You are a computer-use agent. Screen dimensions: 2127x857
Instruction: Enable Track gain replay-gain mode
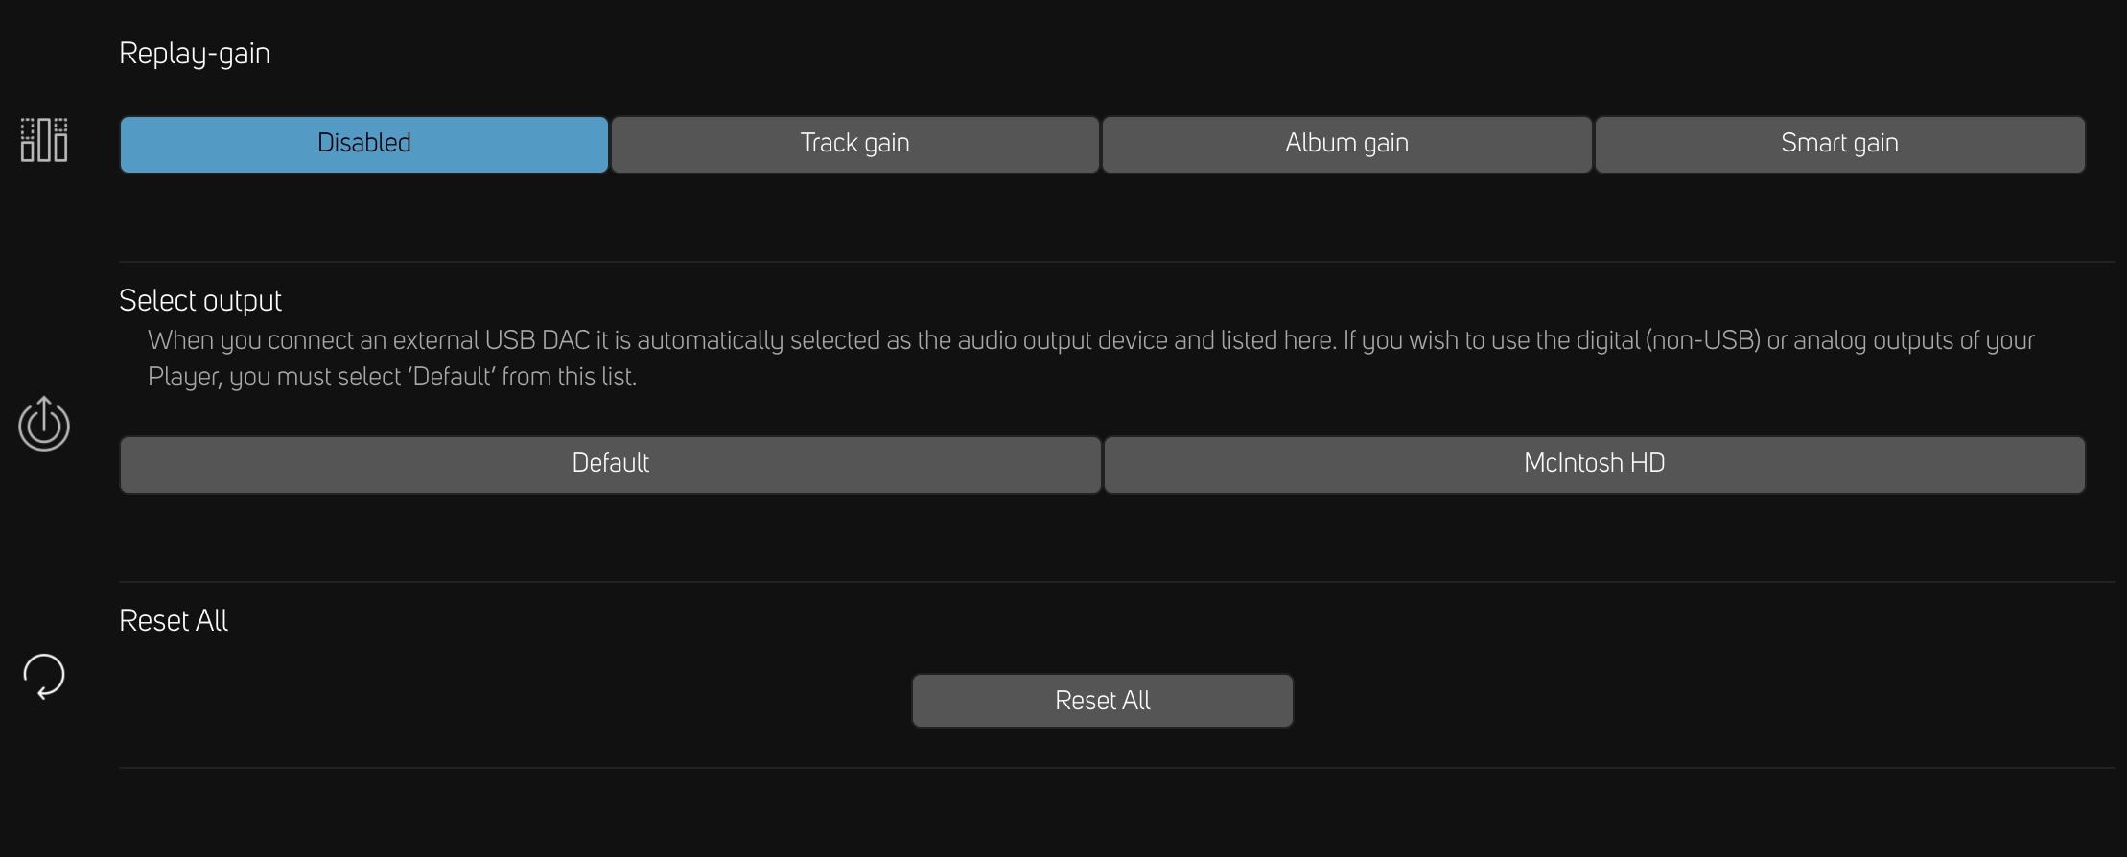pos(855,144)
